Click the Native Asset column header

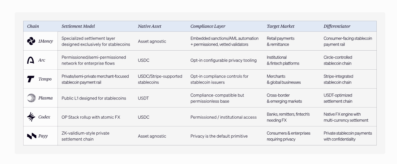coord(150,26)
